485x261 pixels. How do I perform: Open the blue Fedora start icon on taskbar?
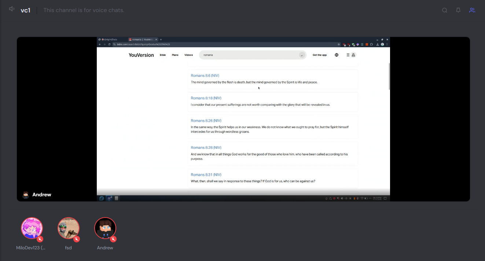pos(102,198)
